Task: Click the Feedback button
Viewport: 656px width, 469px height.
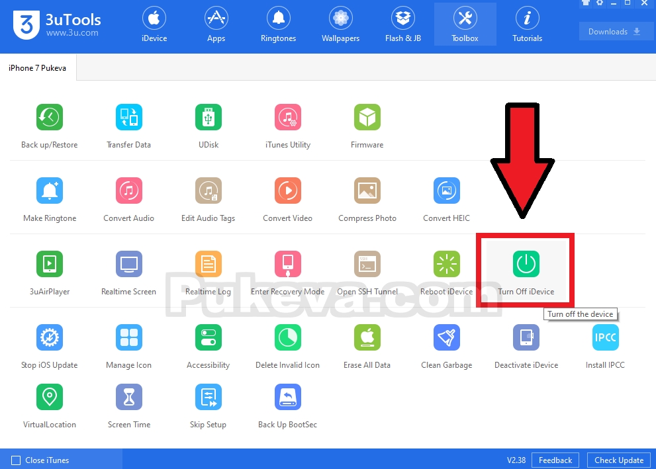Action: coord(555,460)
